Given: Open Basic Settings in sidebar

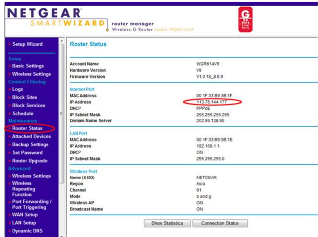Looking at the screenshot, I should (28, 66).
